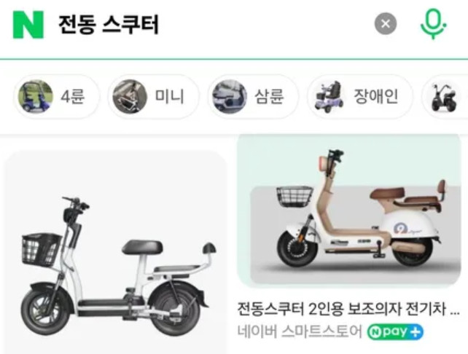Tap the 삼륜 scooter thumbnail icon
This screenshot has height=354, width=468.
pos(230,96)
